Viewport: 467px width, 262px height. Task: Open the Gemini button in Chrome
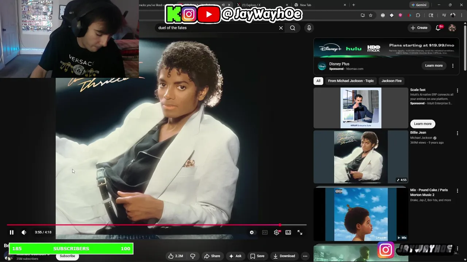419,5
